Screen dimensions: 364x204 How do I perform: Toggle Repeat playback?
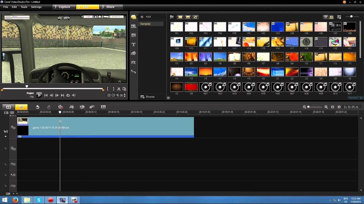[x=68, y=95]
